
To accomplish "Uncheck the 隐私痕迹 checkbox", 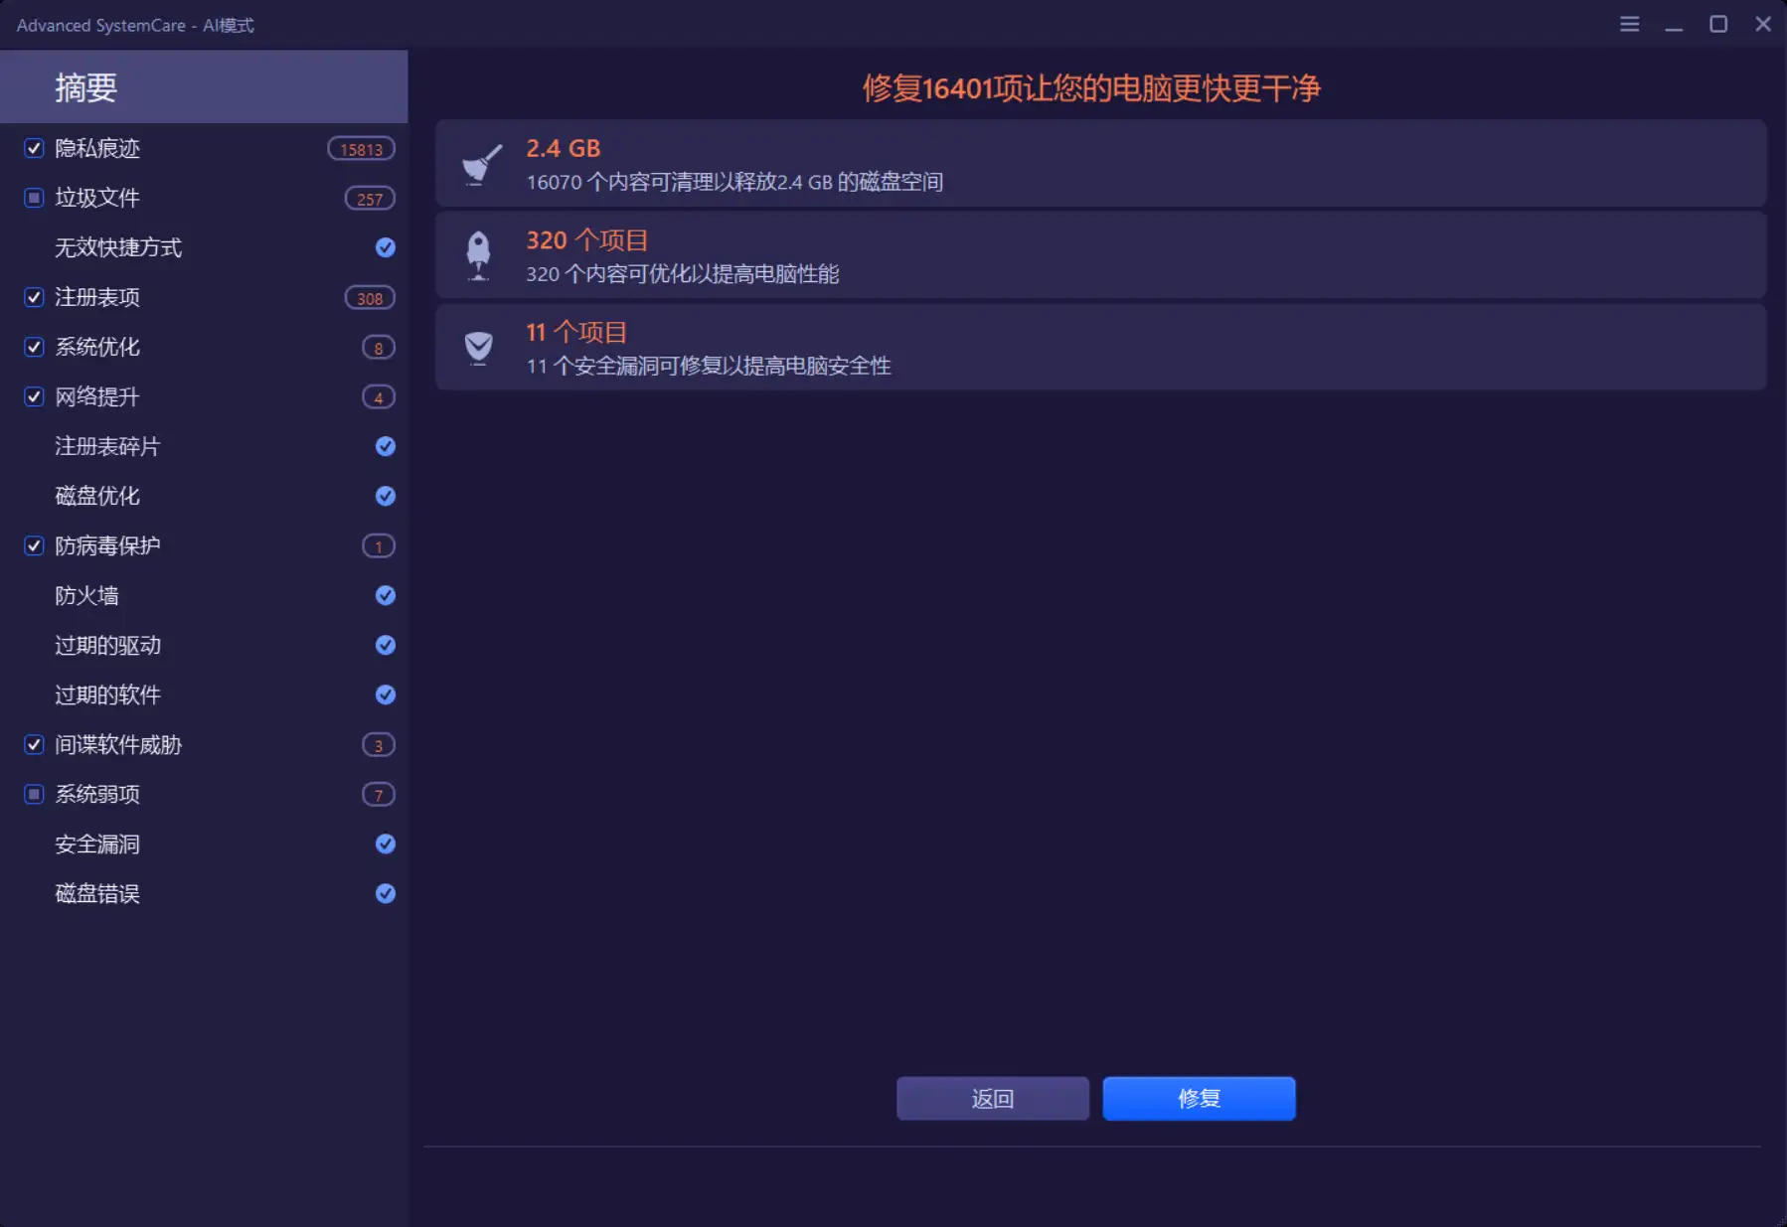I will point(33,148).
